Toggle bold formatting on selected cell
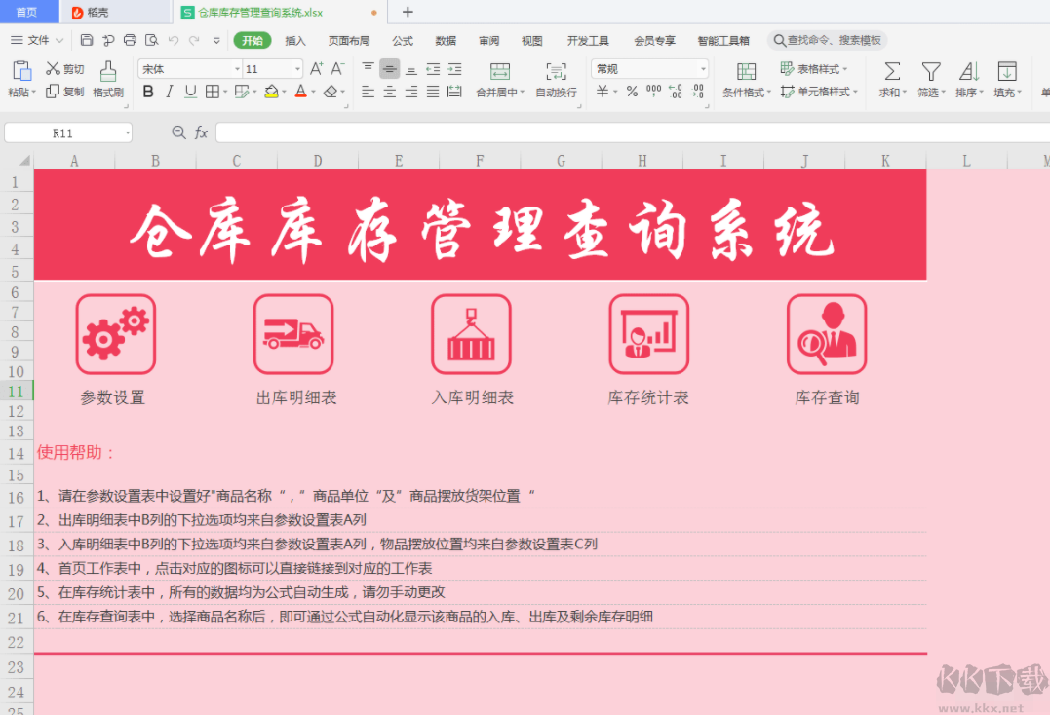1050x715 pixels. (x=147, y=91)
